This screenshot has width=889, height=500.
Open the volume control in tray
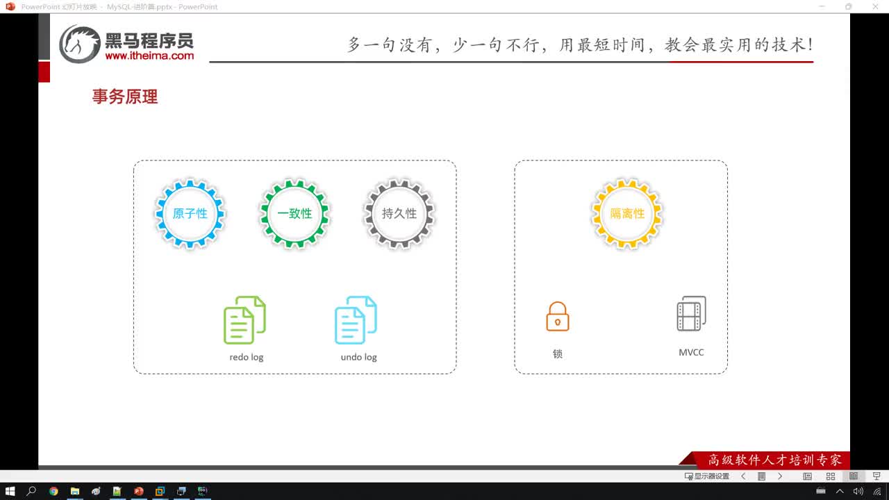click(x=858, y=491)
